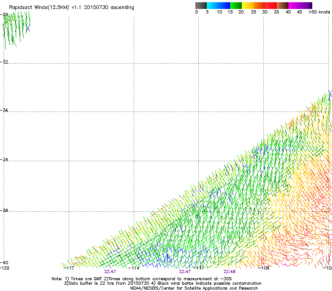The width and height of the screenshot is (332, 291).
Task: Click the -117 longitude axis label
Action: [x=69, y=268]
